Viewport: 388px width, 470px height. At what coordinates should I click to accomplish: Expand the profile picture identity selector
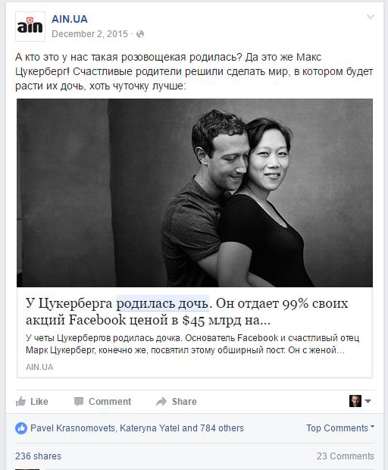pos(360,401)
